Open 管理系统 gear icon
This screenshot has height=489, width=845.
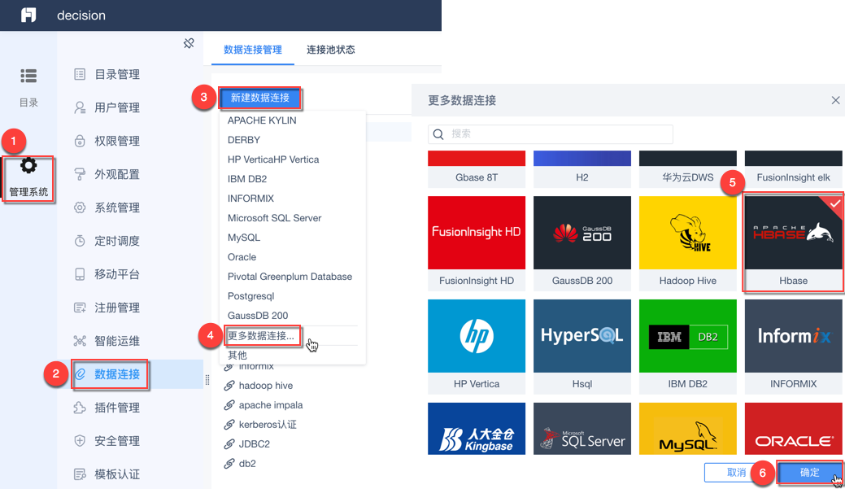(28, 165)
